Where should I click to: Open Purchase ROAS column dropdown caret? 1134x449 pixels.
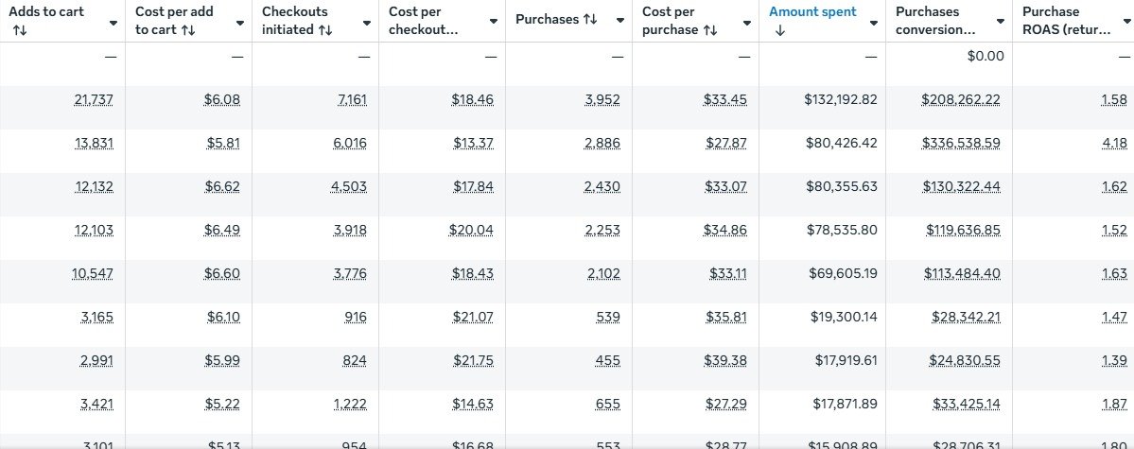pos(1123,21)
